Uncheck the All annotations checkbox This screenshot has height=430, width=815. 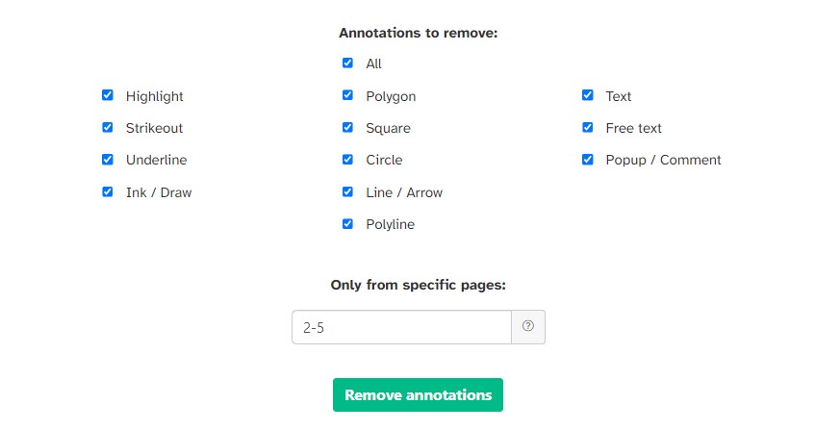[347, 63]
